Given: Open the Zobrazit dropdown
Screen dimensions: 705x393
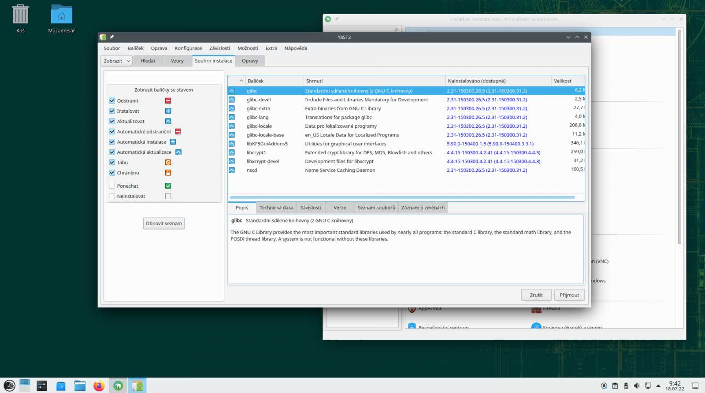Looking at the screenshot, I should point(116,61).
